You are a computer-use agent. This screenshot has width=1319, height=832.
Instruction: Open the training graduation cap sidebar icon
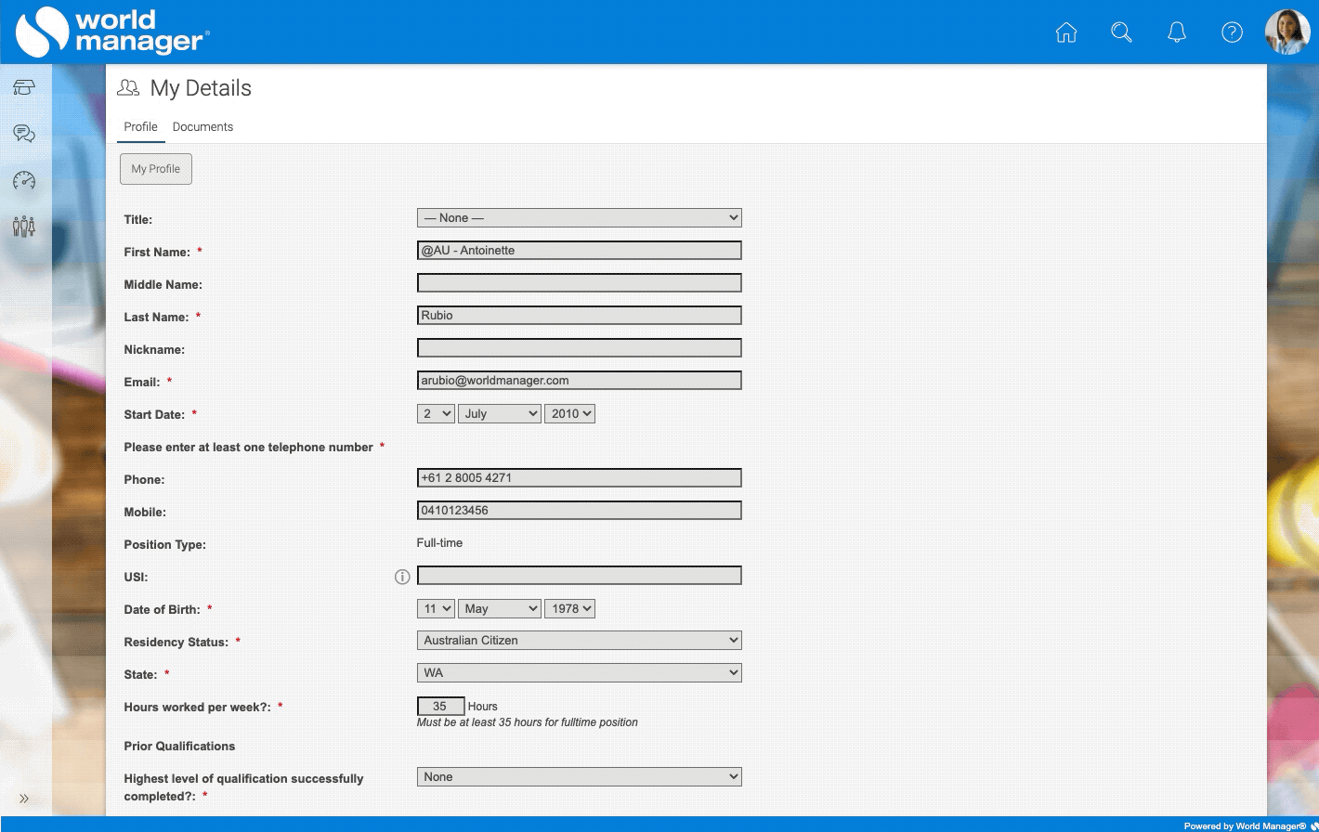tap(24, 88)
